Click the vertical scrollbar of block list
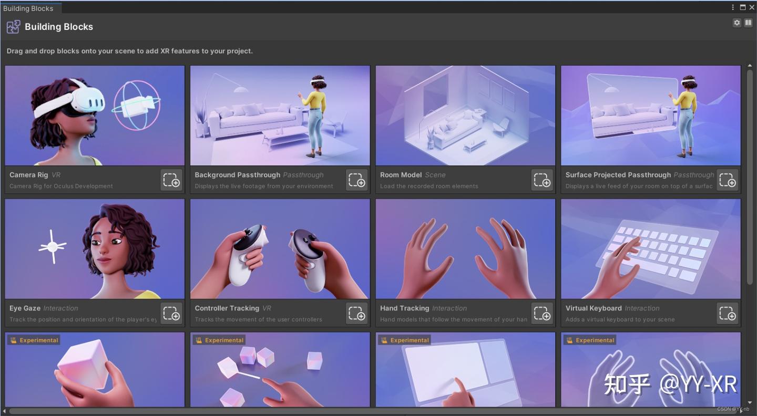The width and height of the screenshot is (757, 416). (750, 177)
